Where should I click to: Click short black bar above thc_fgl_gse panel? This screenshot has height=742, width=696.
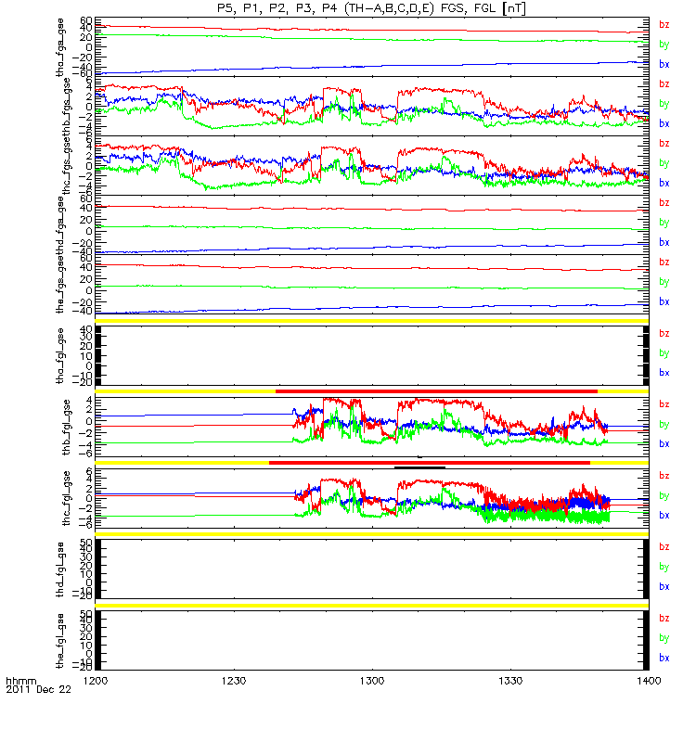coord(419,467)
